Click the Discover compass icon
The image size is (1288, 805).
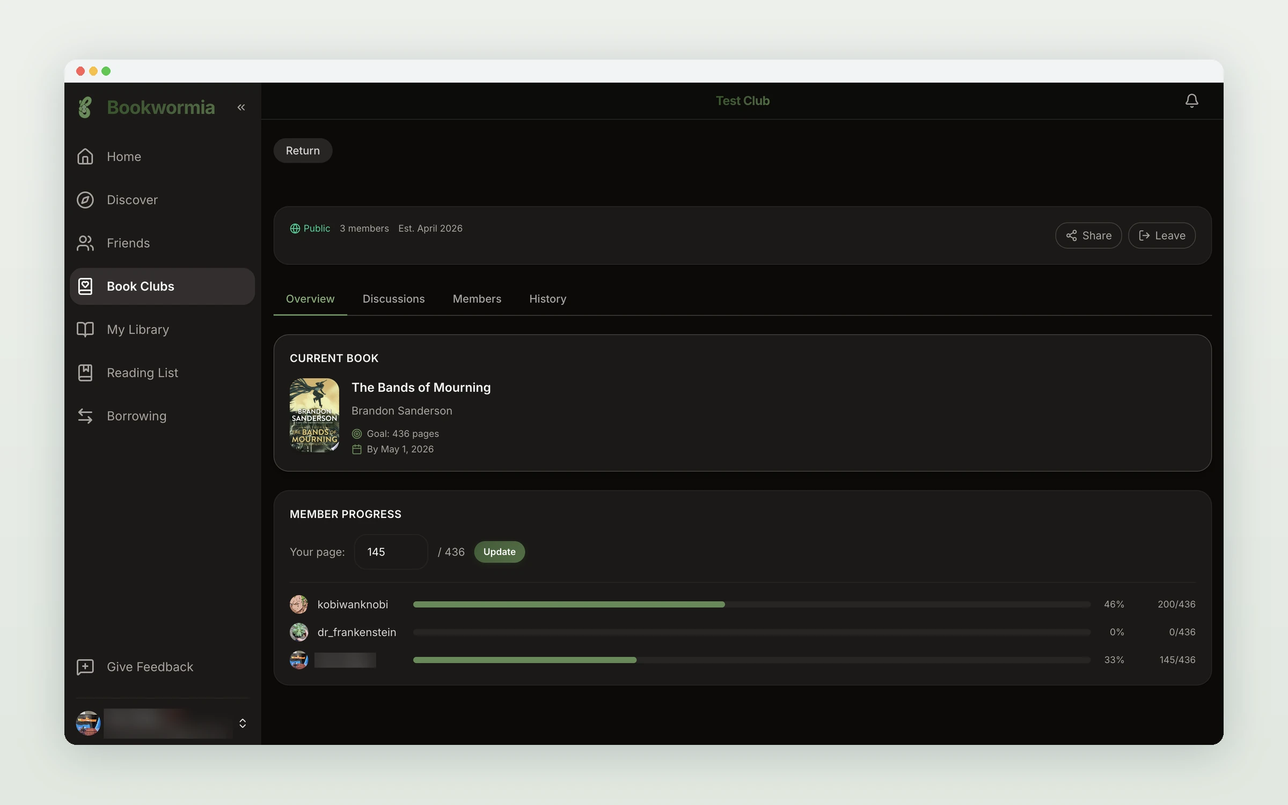[85, 200]
